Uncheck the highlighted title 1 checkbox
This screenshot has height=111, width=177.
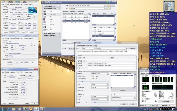tap(64, 21)
